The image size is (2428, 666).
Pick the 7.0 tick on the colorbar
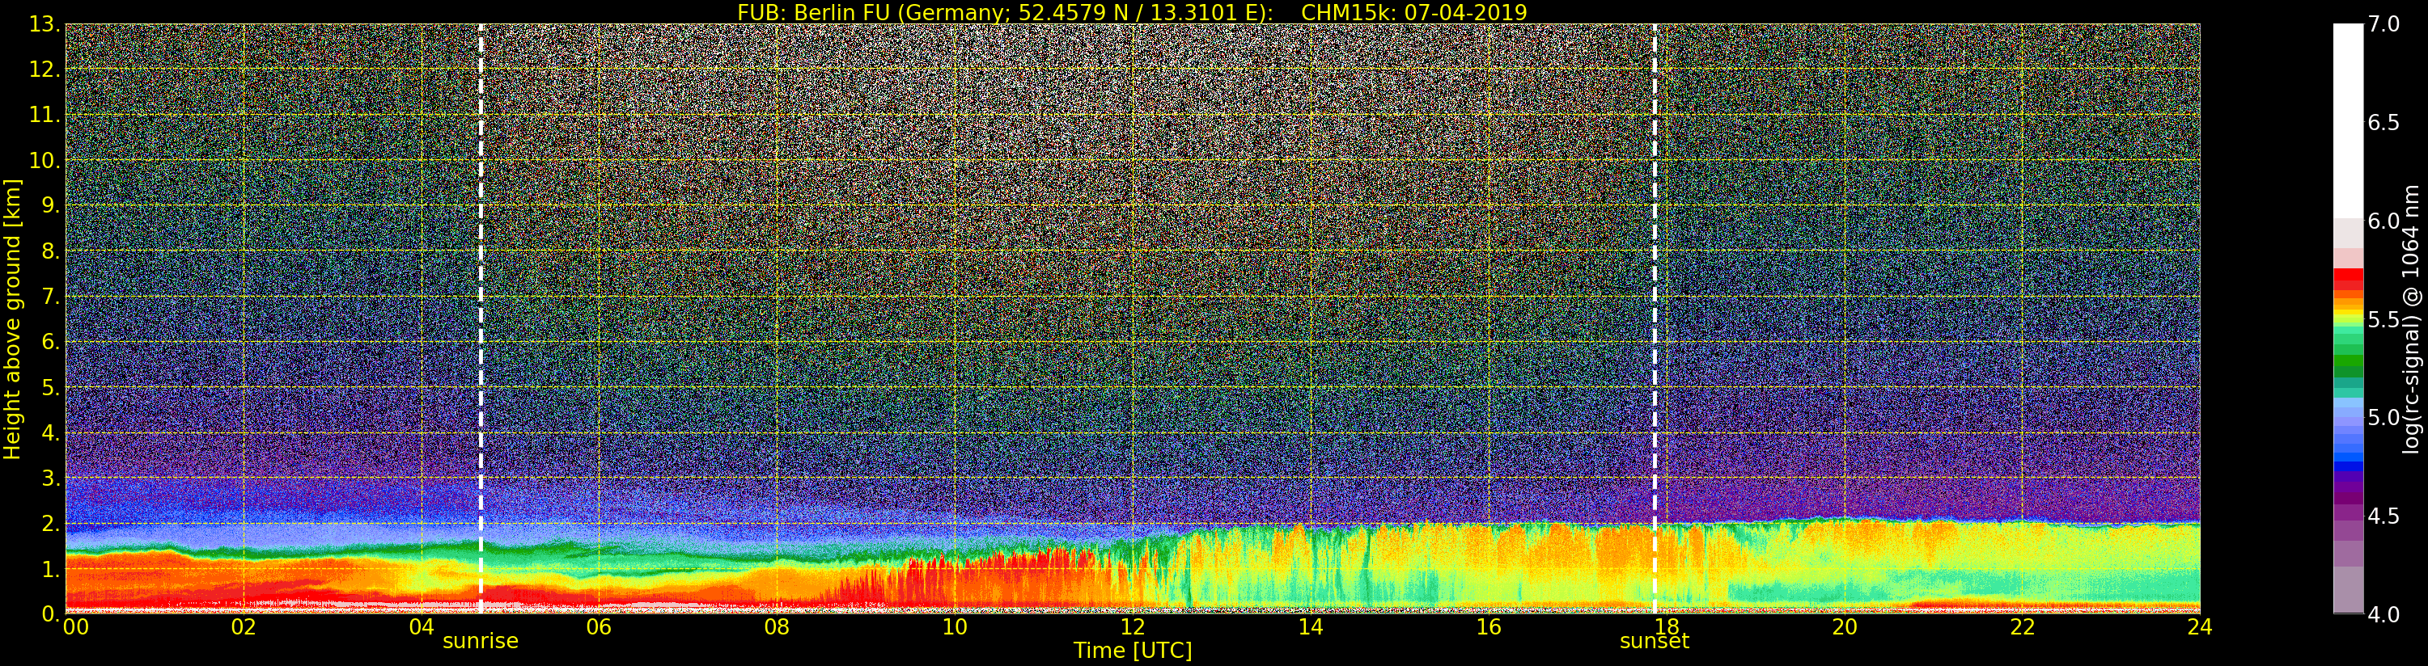tap(2384, 24)
